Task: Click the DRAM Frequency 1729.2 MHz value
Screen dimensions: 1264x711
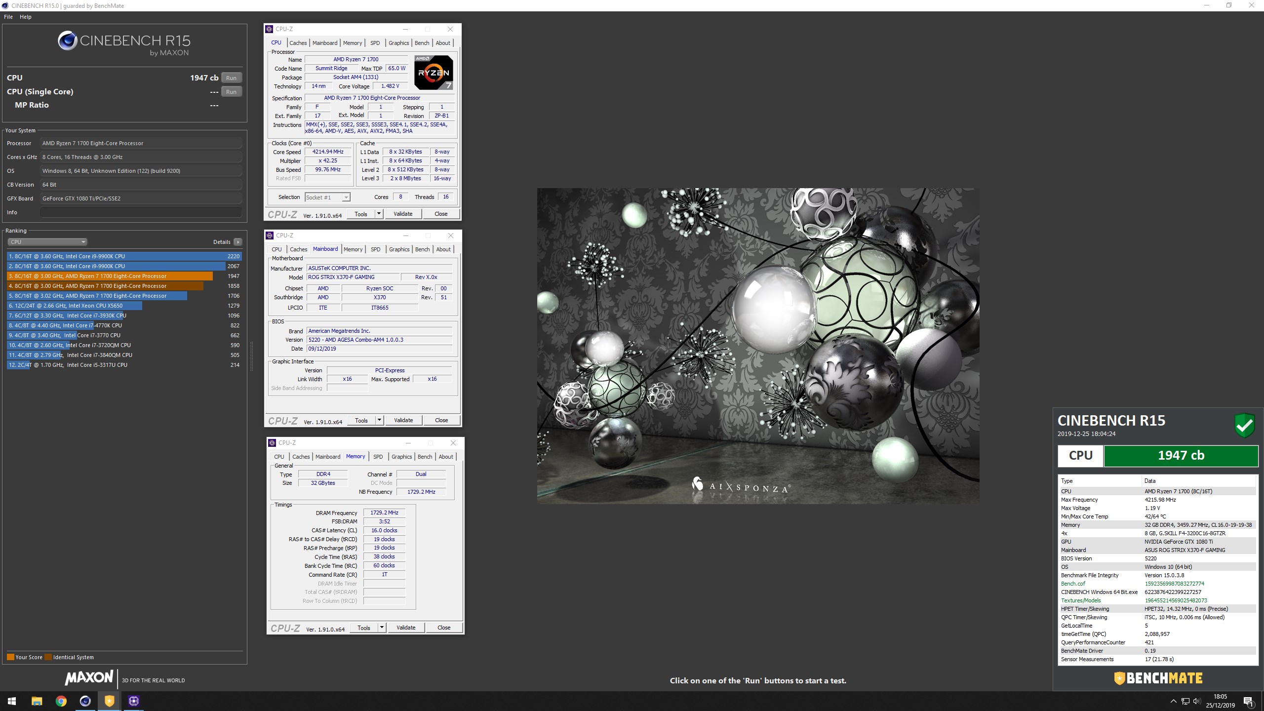Action: (x=384, y=513)
